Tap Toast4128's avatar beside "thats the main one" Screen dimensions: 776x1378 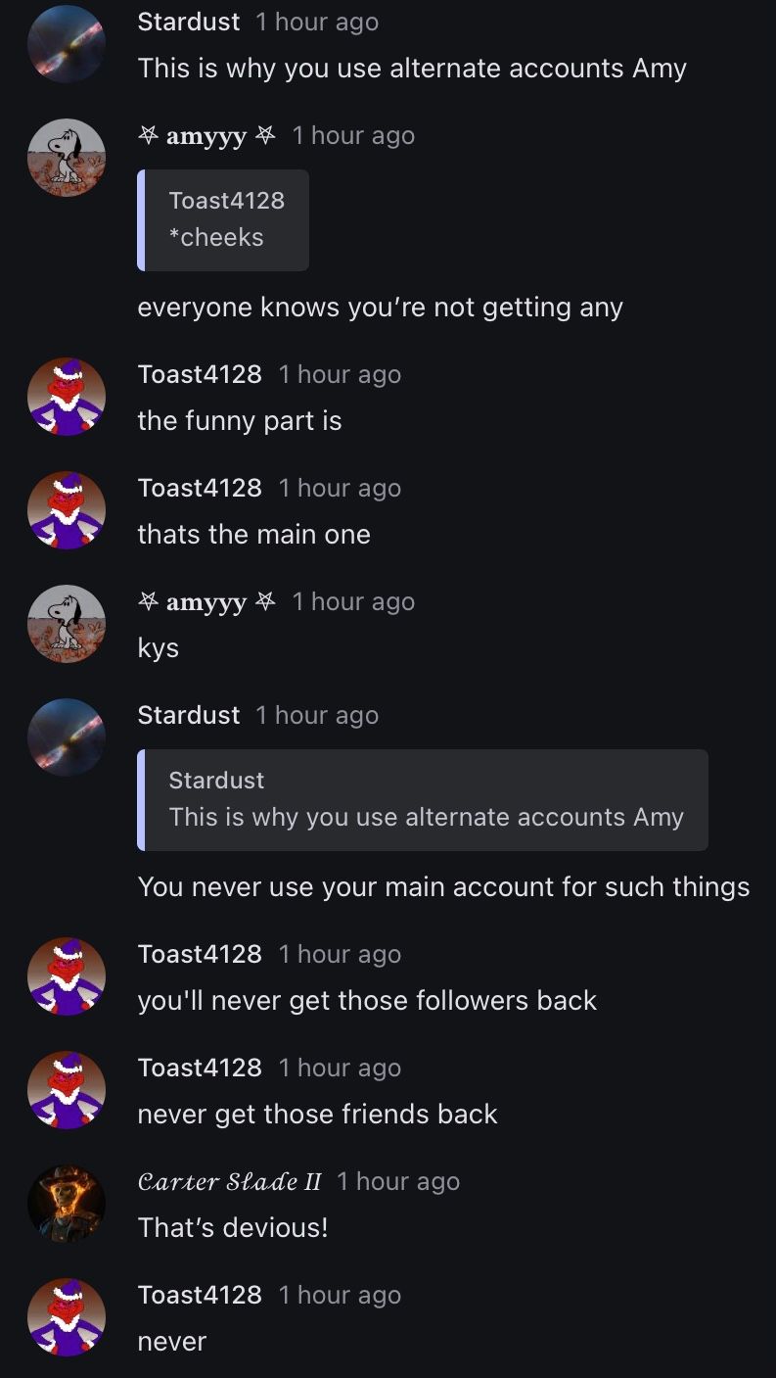coord(67,510)
